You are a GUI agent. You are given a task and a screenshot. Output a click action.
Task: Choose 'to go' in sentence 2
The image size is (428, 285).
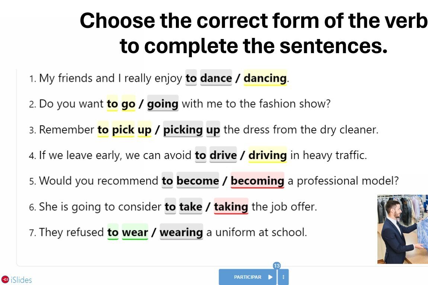pyautogui.click(x=121, y=104)
